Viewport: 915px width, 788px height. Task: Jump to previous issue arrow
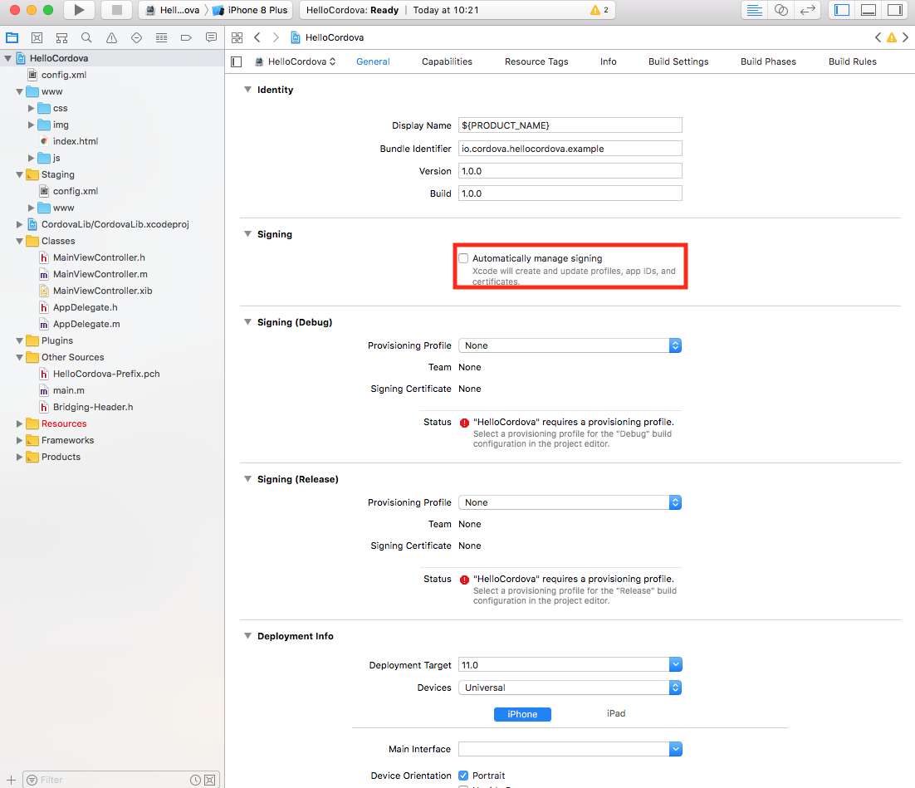878,38
